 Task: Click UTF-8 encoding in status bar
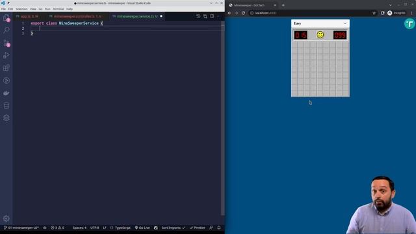click(94, 227)
